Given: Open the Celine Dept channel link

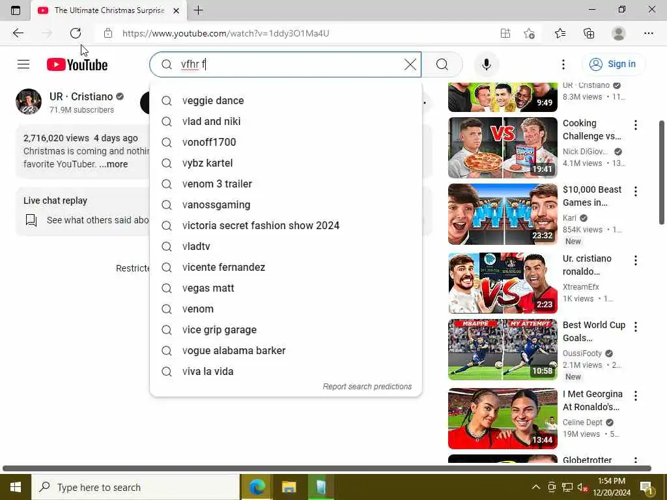Looking at the screenshot, I should [582, 422].
